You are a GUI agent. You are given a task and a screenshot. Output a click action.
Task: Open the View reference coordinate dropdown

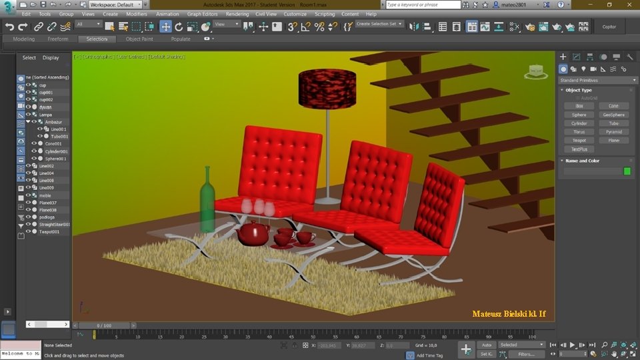coord(227,25)
